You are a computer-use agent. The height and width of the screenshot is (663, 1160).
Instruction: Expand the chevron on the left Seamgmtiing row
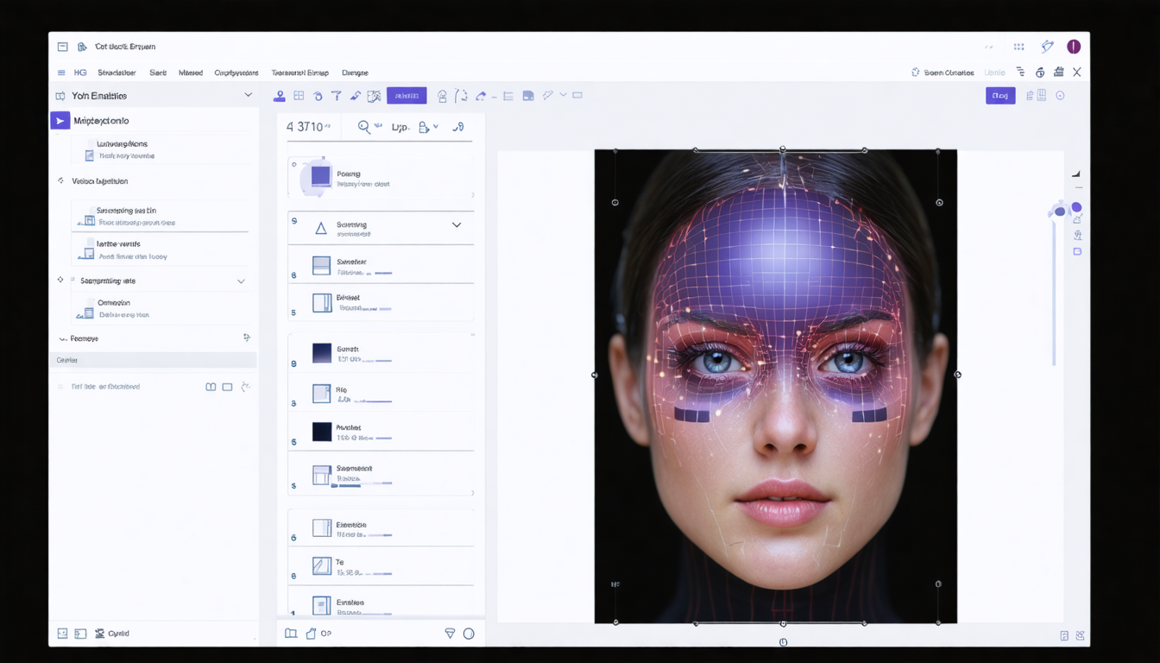pyautogui.click(x=241, y=281)
